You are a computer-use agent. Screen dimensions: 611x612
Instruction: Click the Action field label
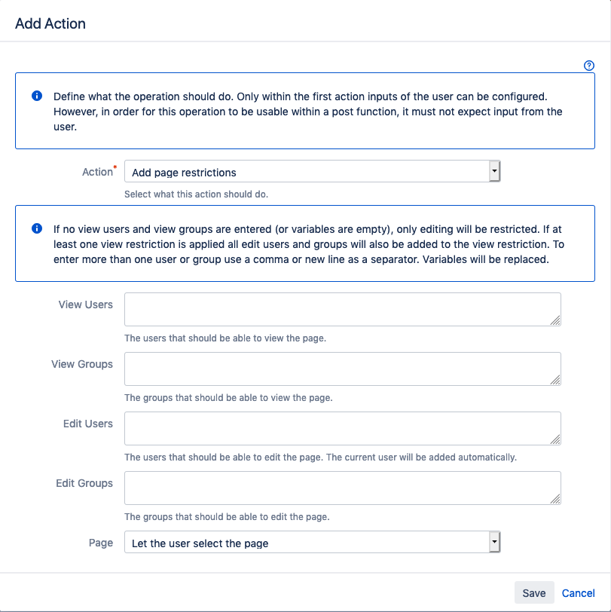pyautogui.click(x=96, y=172)
